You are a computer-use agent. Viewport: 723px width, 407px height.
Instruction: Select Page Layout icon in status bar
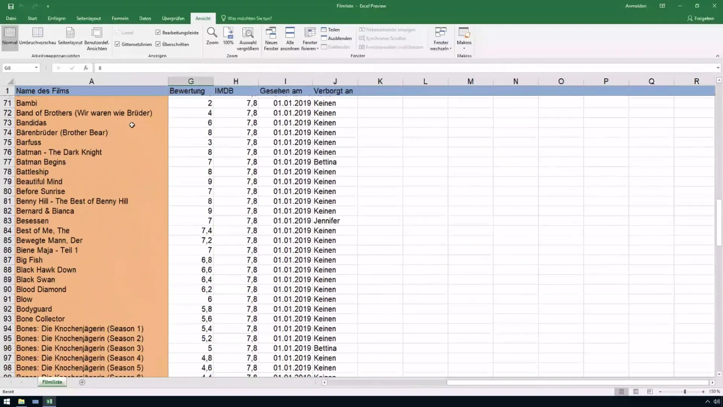[x=636, y=392]
